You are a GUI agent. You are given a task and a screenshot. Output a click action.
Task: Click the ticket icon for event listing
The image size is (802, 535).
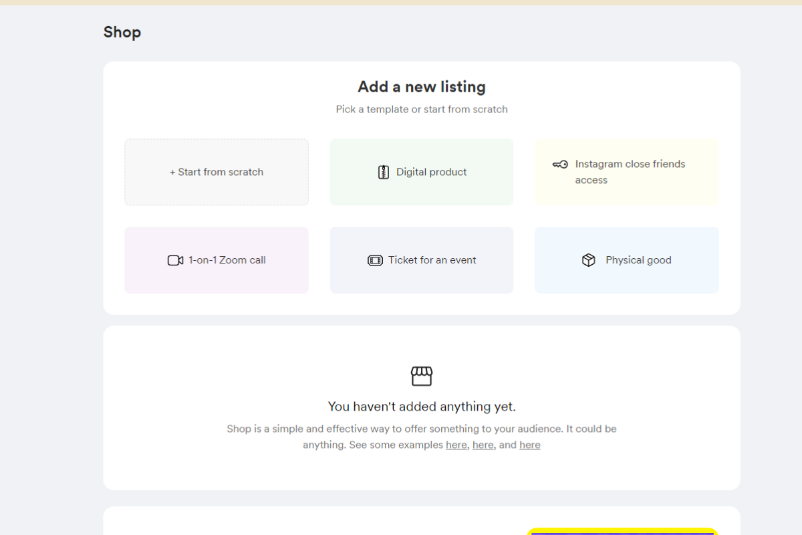[x=375, y=261]
